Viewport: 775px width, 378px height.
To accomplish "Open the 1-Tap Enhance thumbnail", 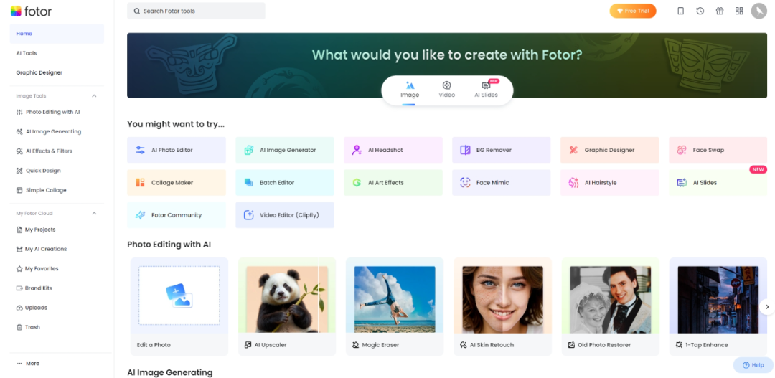I will [x=718, y=299].
